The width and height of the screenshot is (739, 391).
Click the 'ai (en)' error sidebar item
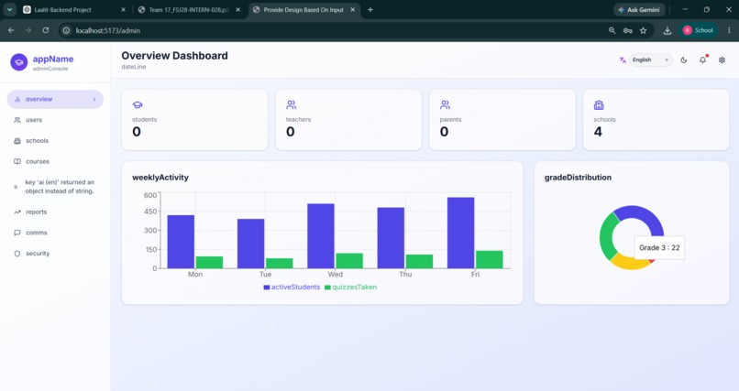55,187
